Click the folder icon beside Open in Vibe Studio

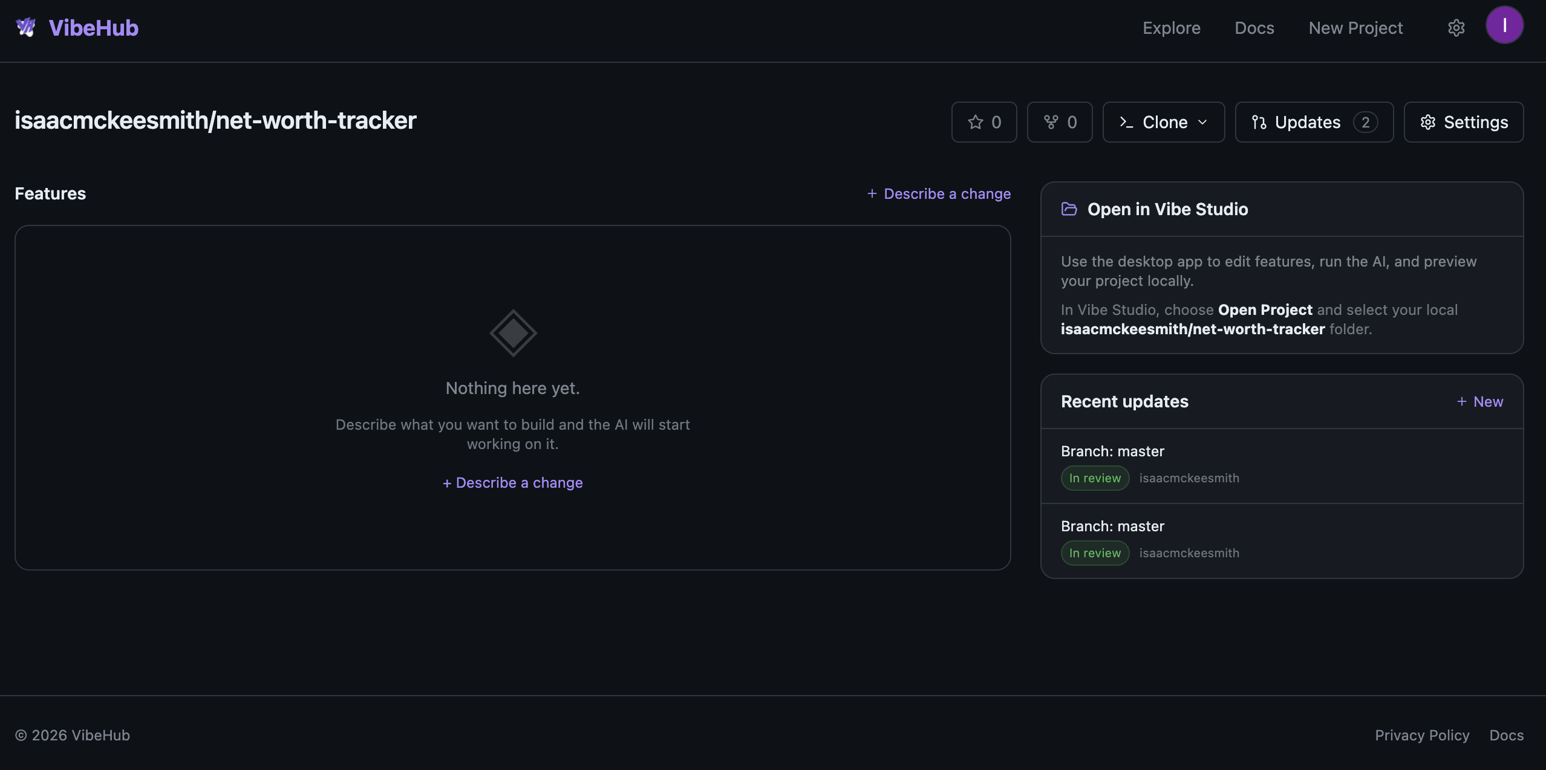point(1069,209)
